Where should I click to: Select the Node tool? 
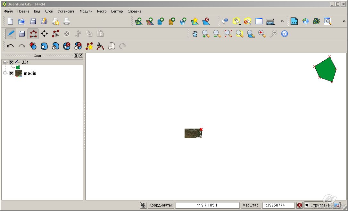point(55,34)
